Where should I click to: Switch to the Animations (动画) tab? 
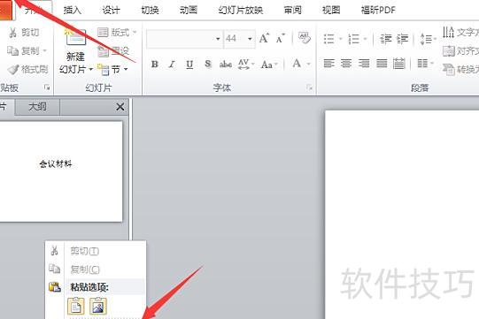189,10
